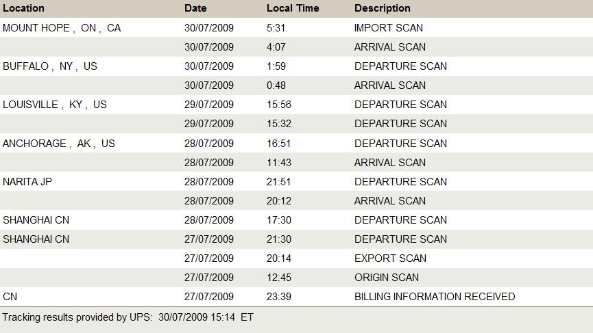
Task: Select the NARITA JP location cell
Action: (x=27, y=182)
